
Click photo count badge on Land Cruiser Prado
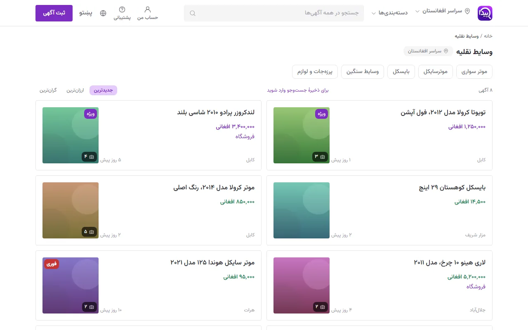[89, 157]
